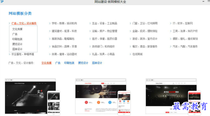Open the 礼品、玩具、小商品 category

103,54
